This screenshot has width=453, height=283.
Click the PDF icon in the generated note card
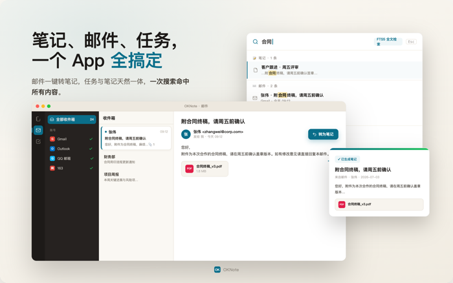tap(342, 204)
